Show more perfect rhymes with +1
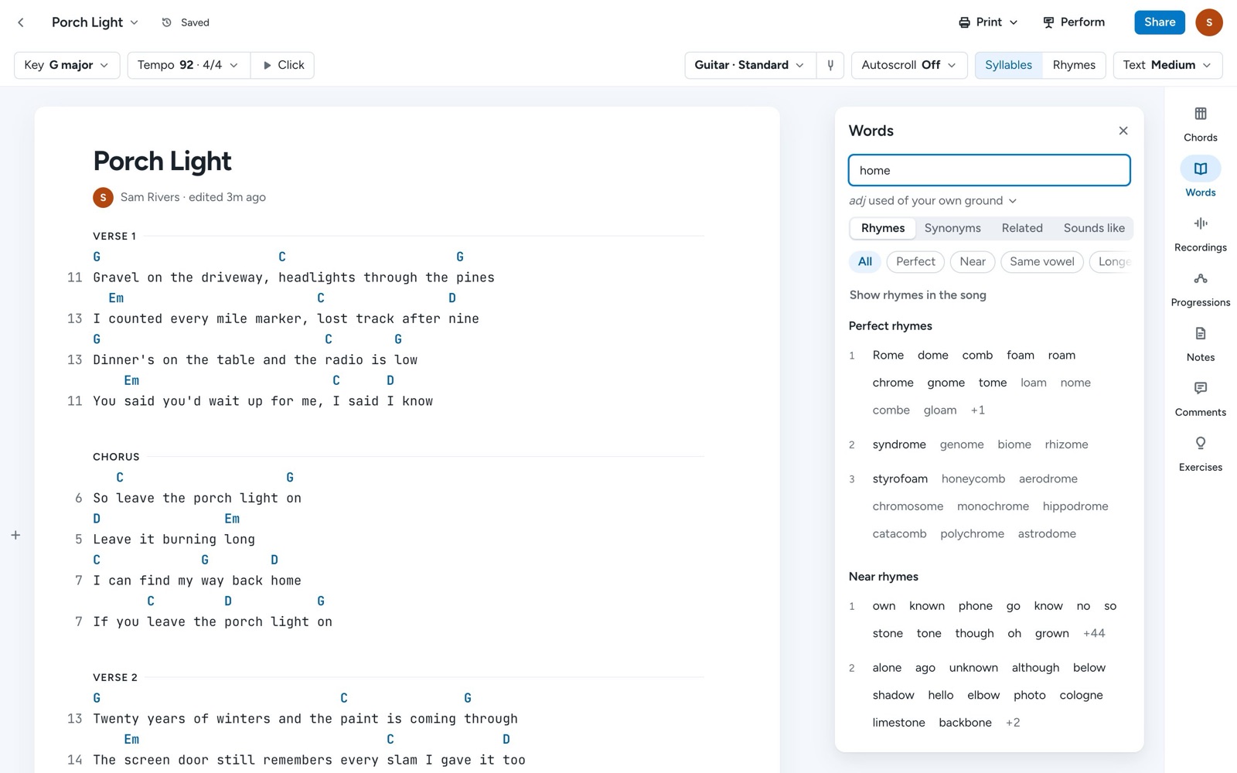This screenshot has height=773, width=1237. pos(977,410)
